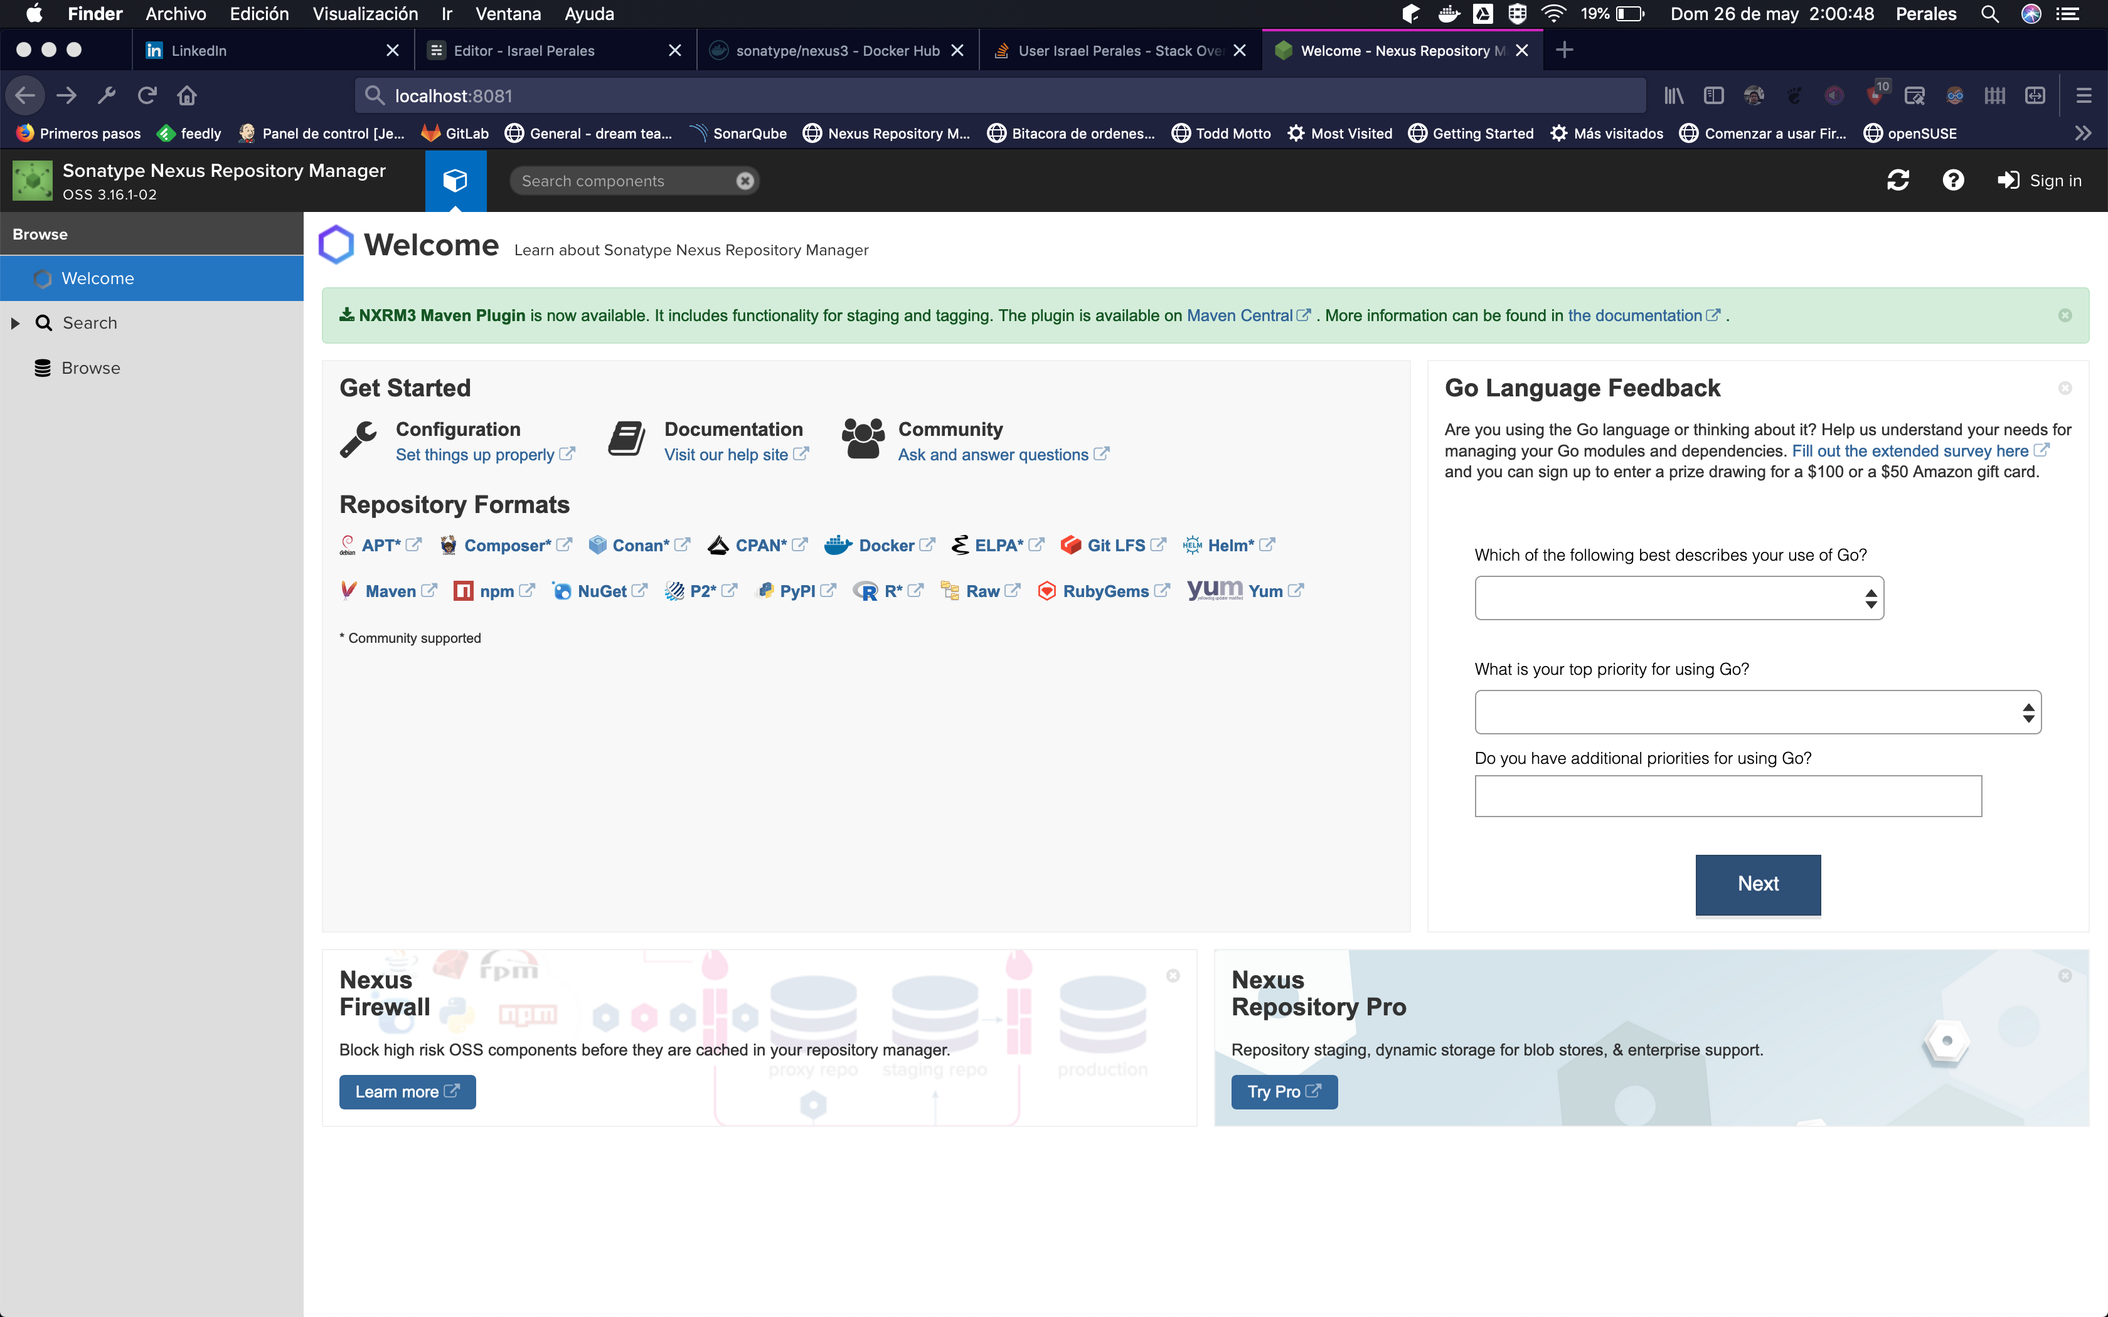This screenshot has height=1317, width=2108.
Task: Switch to sonatype/nexus3 Docker Hub tab
Action: pos(837,51)
